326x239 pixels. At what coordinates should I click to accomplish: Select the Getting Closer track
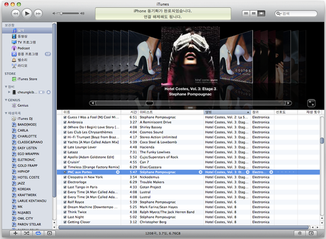(x=188, y=222)
